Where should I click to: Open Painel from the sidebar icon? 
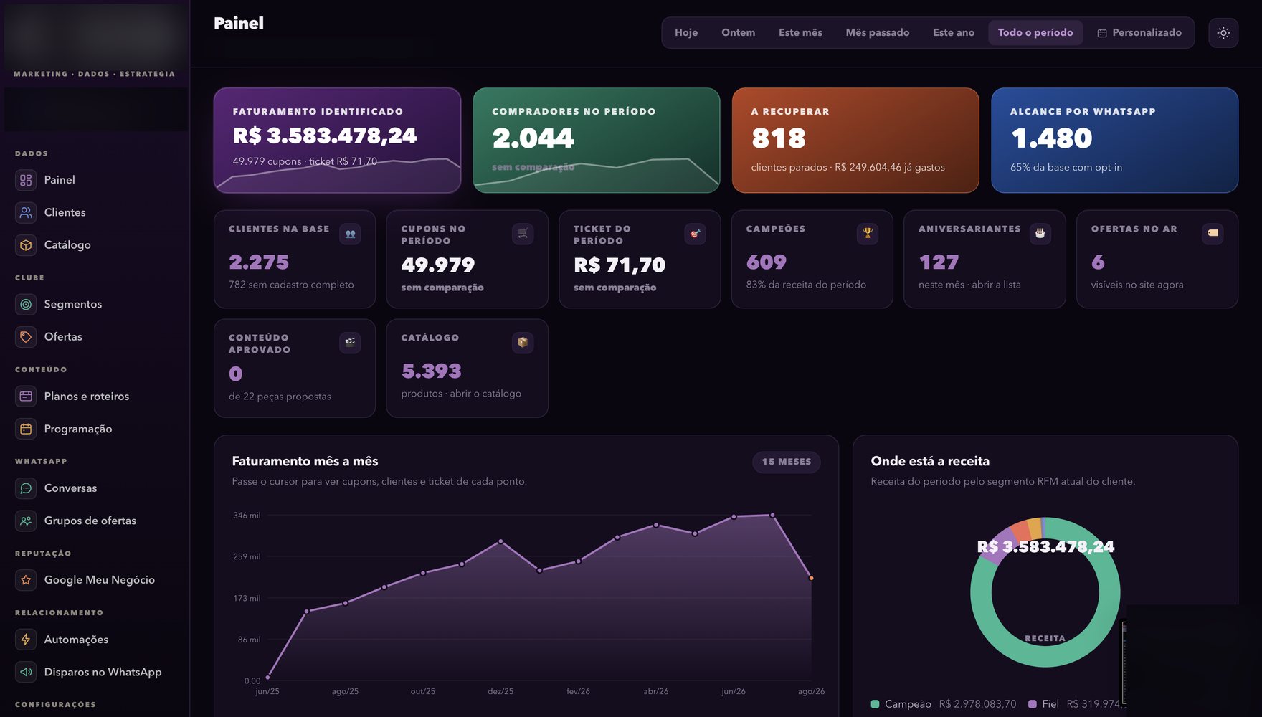tap(26, 180)
